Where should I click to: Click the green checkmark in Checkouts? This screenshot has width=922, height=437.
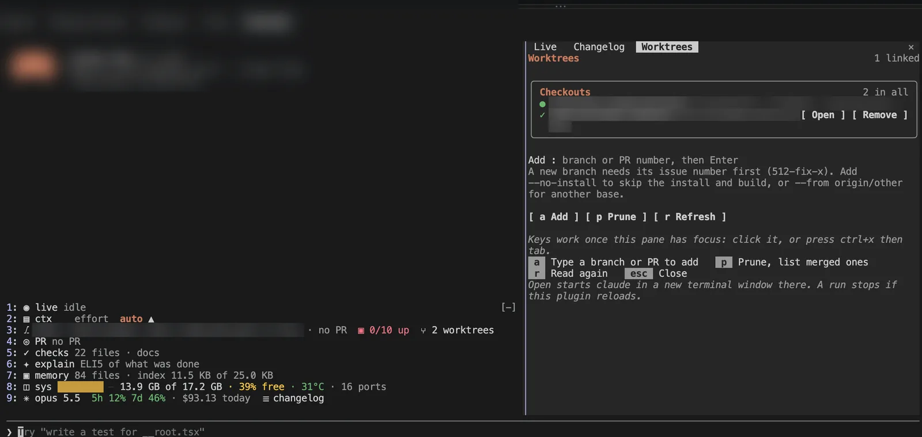[x=542, y=115]
